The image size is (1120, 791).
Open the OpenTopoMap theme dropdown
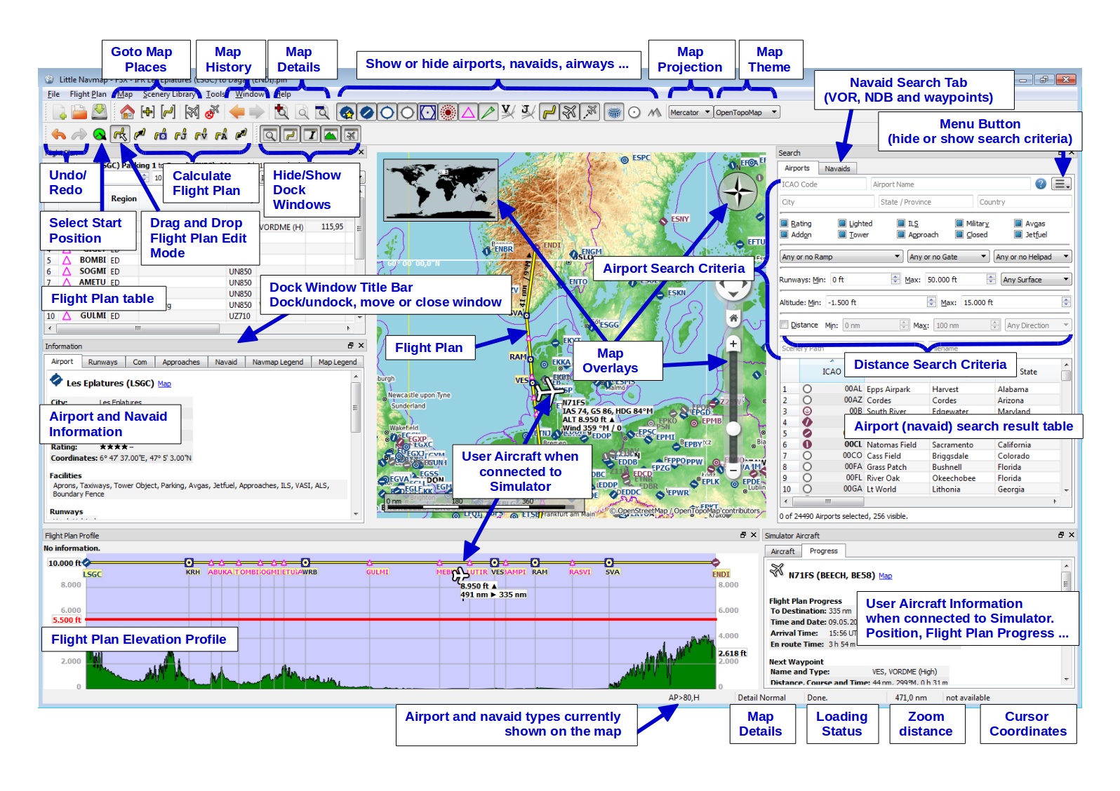click(x=747, y=112)
